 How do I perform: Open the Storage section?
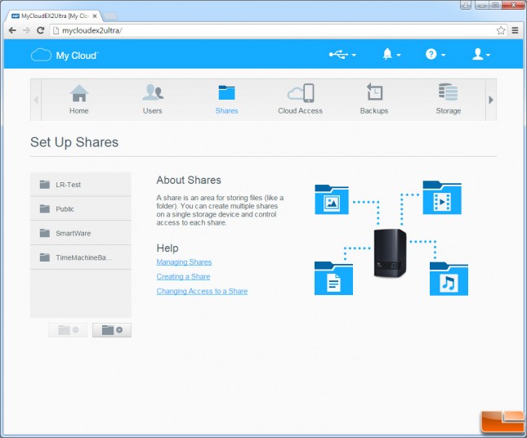(x=448, y=100)
